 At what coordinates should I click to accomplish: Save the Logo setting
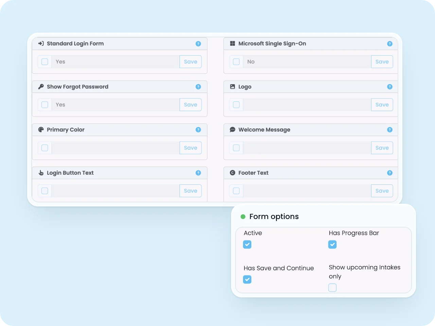[382, 105]
